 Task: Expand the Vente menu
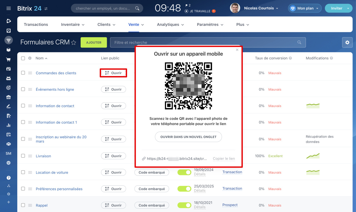pos(136,24)
